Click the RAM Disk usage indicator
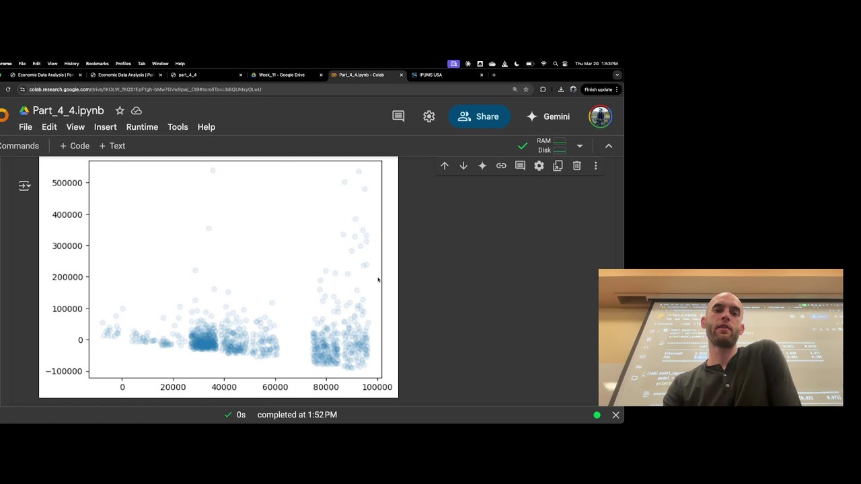This screenshot has height=484, width=861. pyautogui.click(x=552, y=146)
